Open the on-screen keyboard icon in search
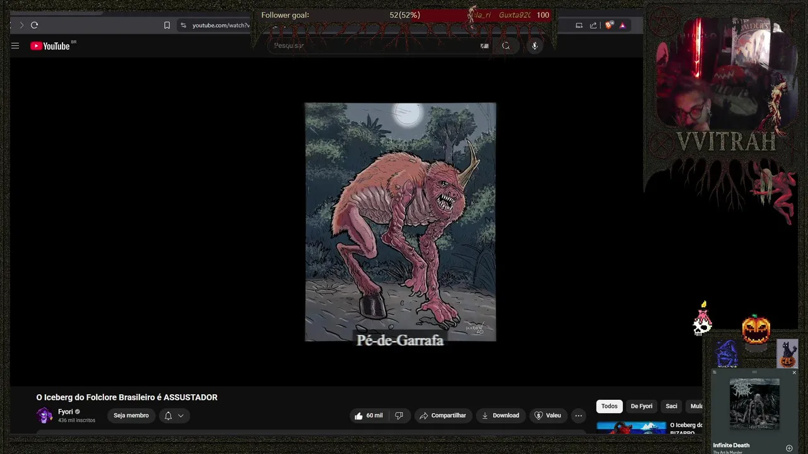 (484, 45)
